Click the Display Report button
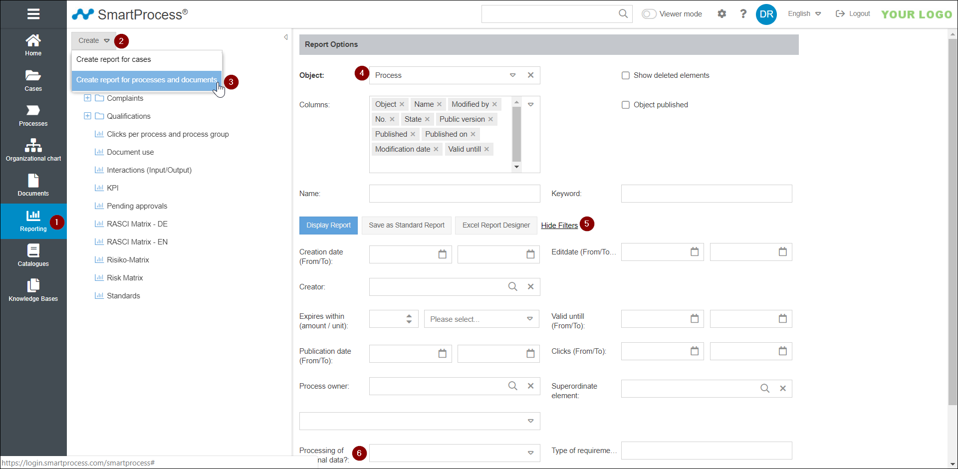The height and width of the screenshot is (469, 958). coord(328,226)
